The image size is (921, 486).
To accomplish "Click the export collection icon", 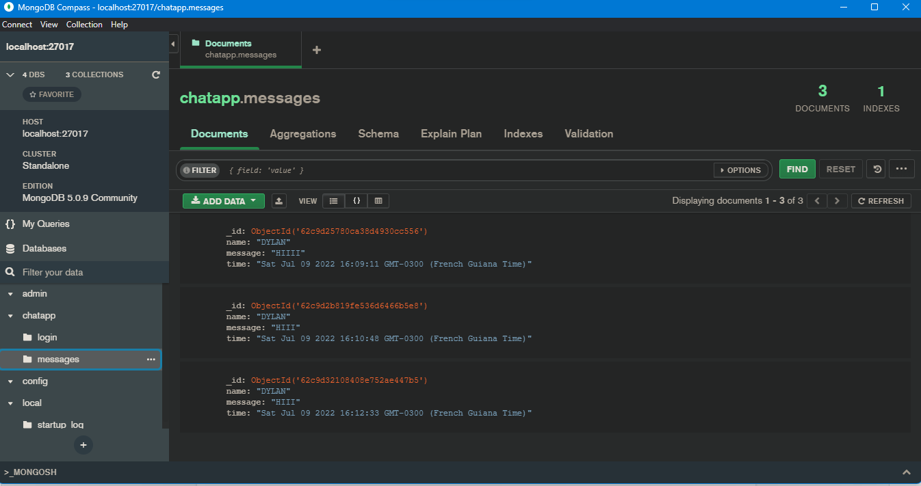I will [279, 201].
